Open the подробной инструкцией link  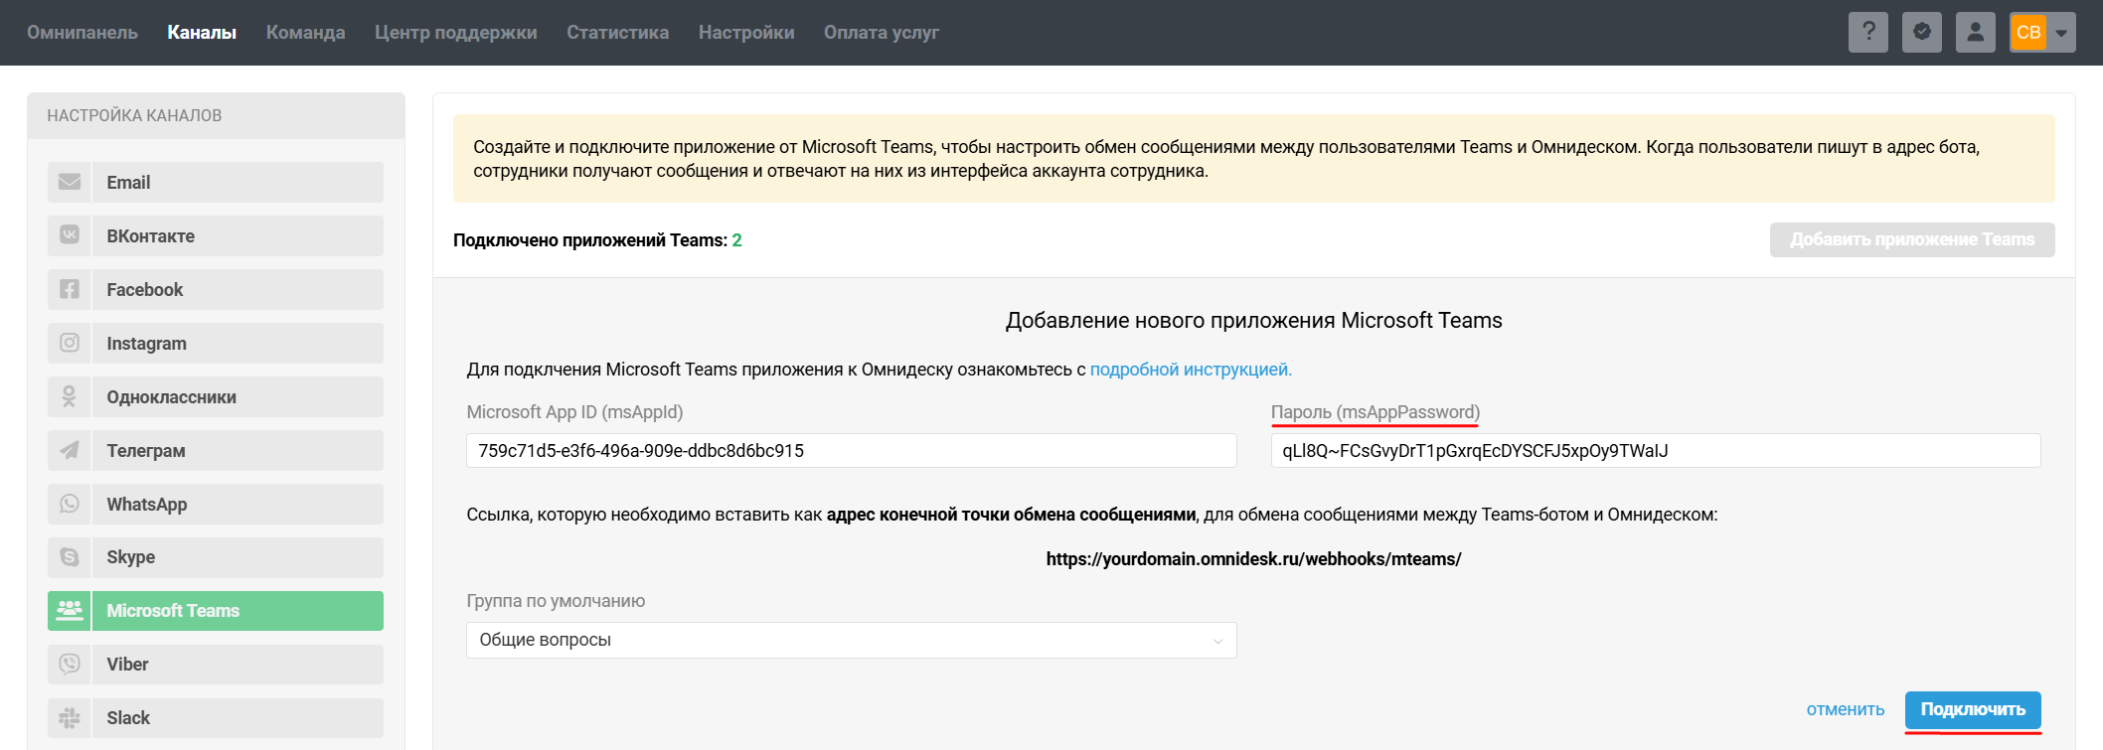coord(1191,370)
